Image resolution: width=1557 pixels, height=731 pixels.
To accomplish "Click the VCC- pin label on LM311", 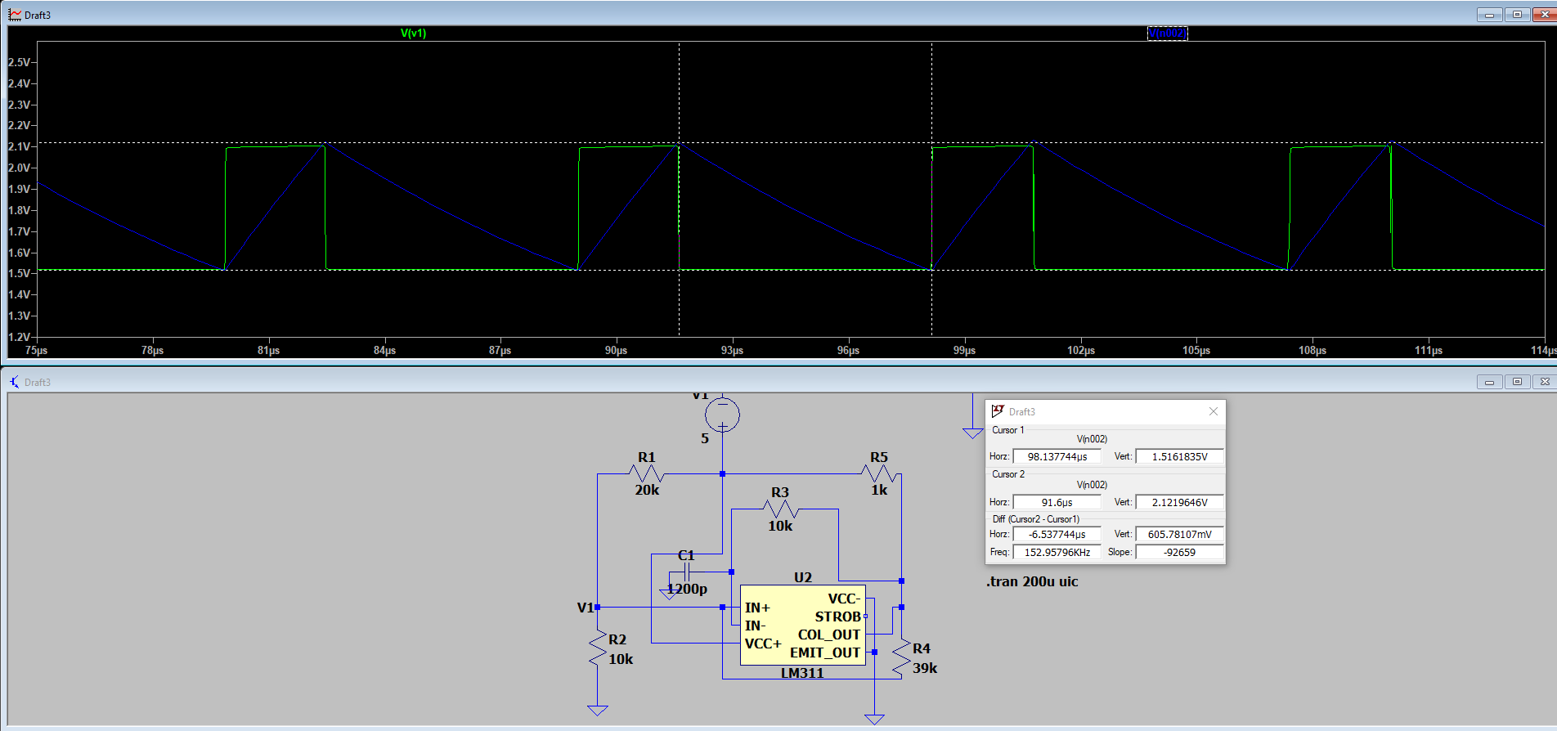I will [844, 599].
